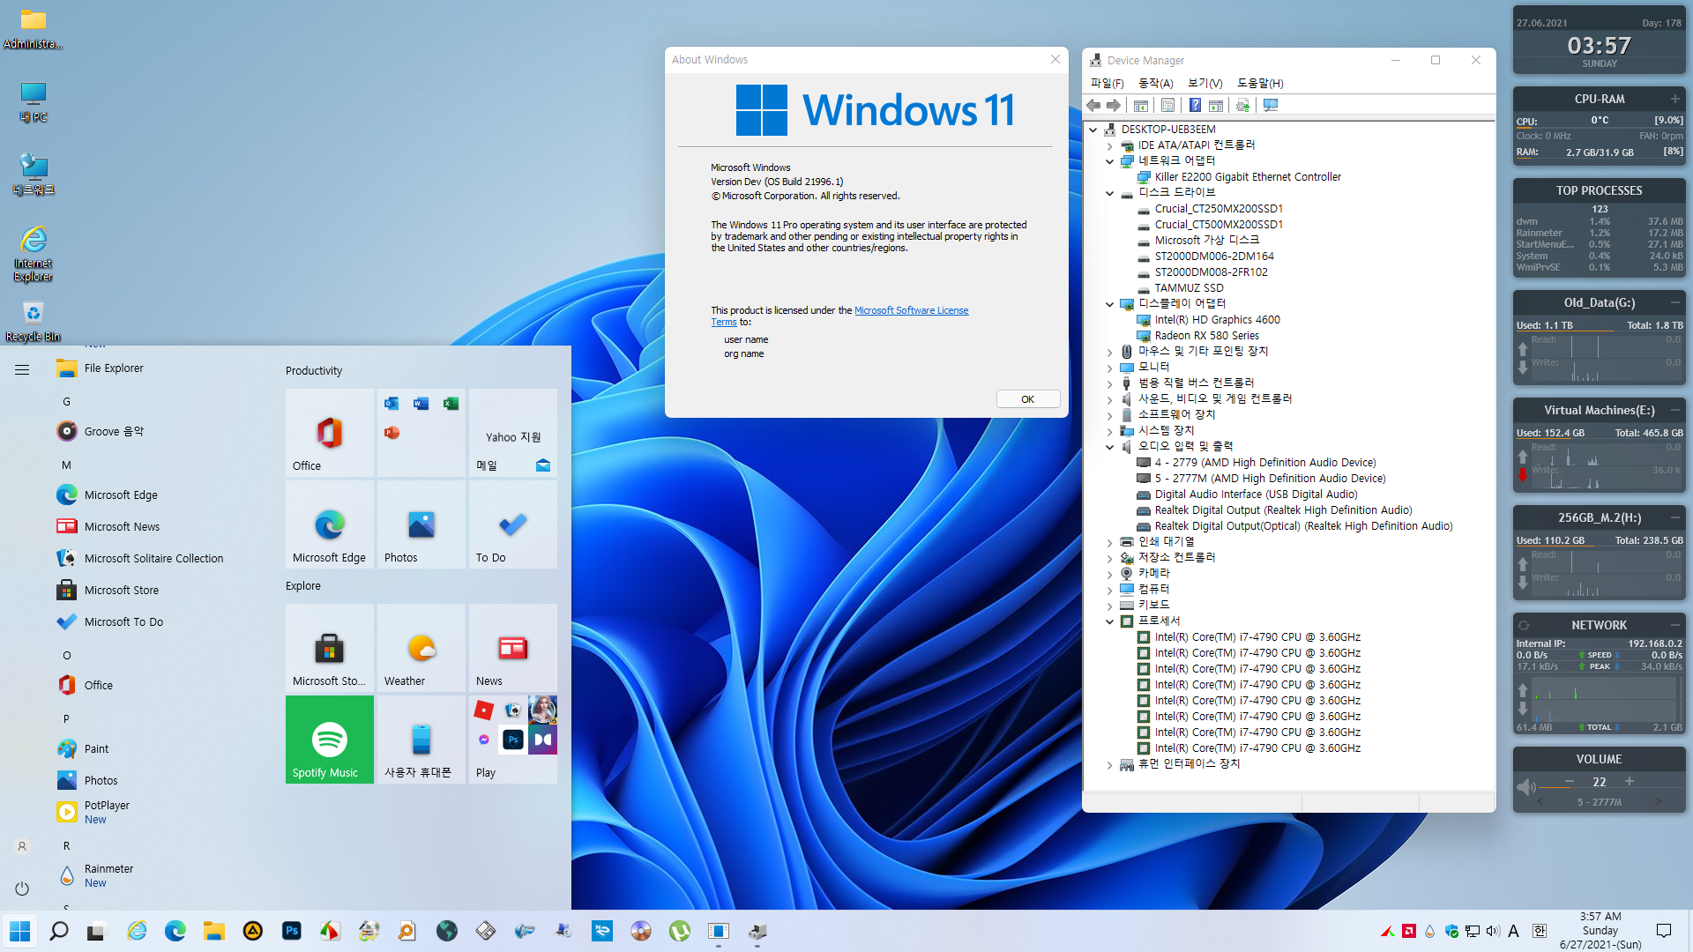Click the power button in Start menu

[22, 889]
